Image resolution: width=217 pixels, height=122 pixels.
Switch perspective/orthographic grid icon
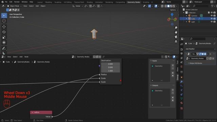tap(176, 41)
